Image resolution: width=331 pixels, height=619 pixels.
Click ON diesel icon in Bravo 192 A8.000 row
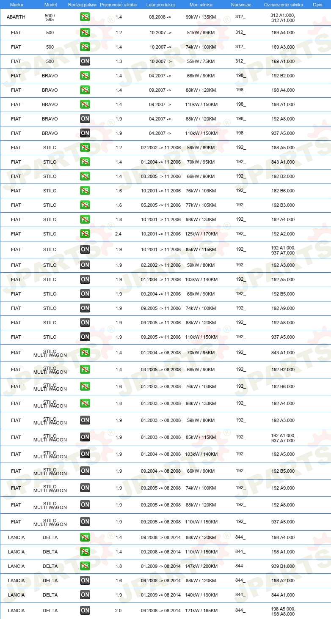point(85,119)
